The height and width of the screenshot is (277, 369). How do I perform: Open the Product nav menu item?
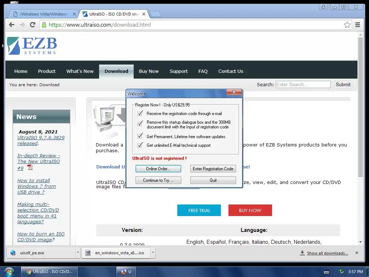(x=46, y=71)
